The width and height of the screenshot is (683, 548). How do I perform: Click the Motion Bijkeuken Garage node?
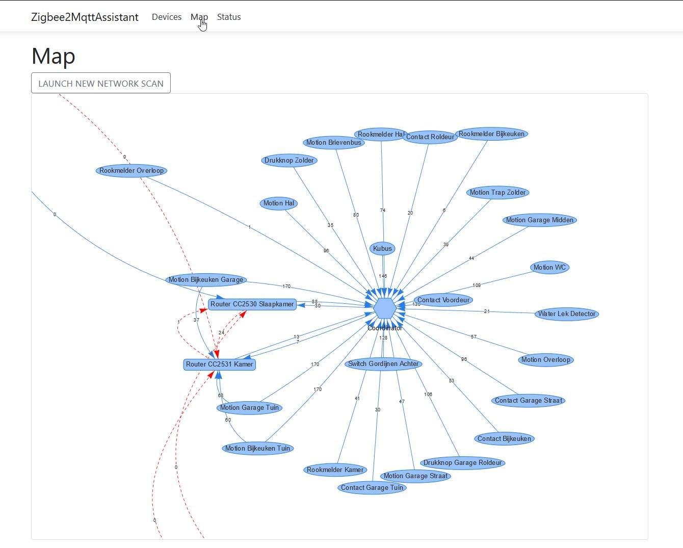coord(206,280)
